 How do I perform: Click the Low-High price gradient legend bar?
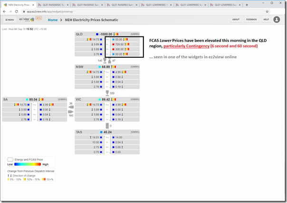[x=28, y=164]
